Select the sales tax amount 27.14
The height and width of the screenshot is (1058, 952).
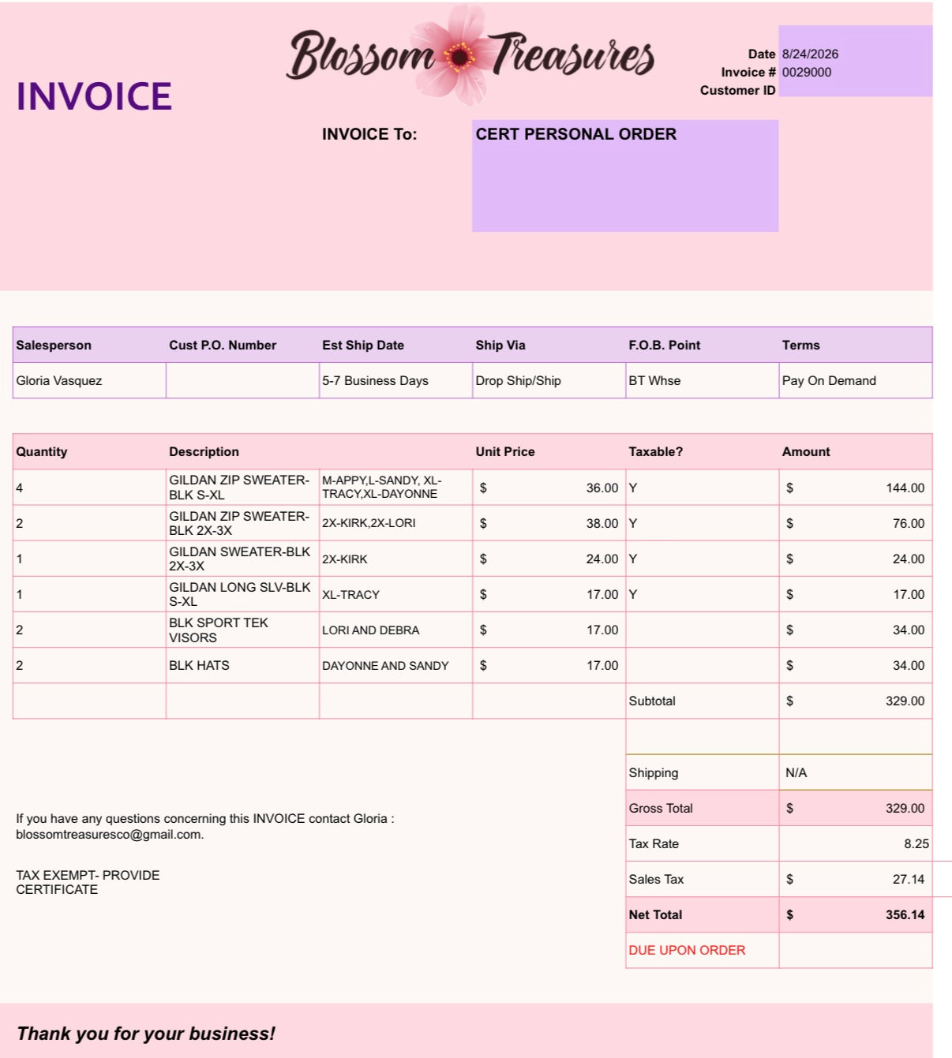pyautogui.click(x=855, y=879)
